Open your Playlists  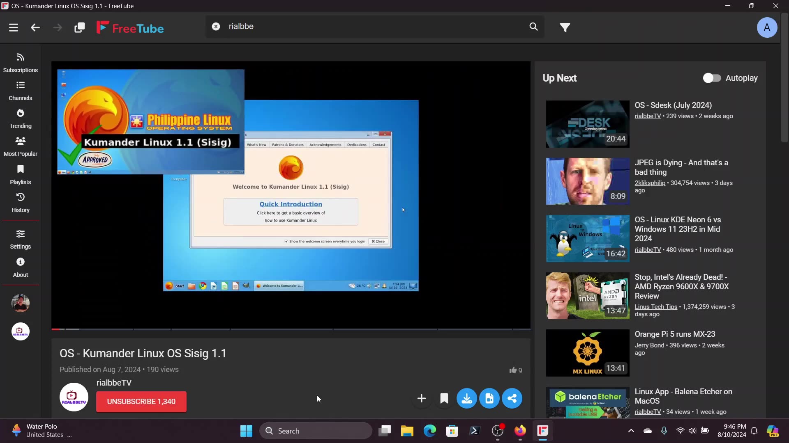(20, 174)
